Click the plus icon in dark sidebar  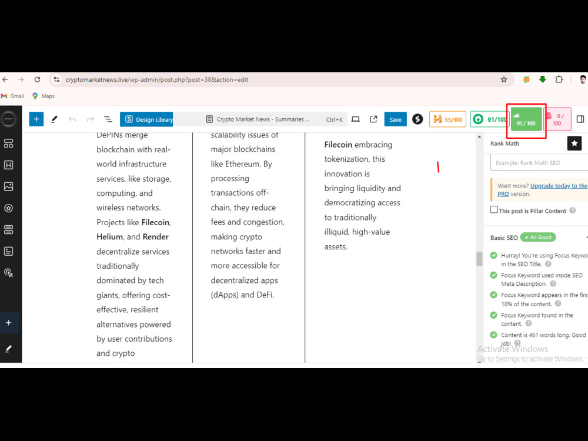(x=9, y=323)
